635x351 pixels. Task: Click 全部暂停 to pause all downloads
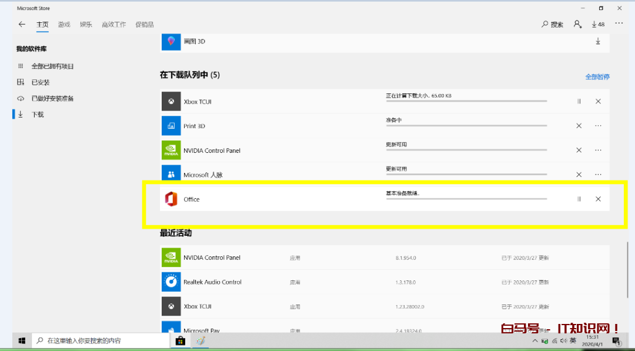[597, 77]
